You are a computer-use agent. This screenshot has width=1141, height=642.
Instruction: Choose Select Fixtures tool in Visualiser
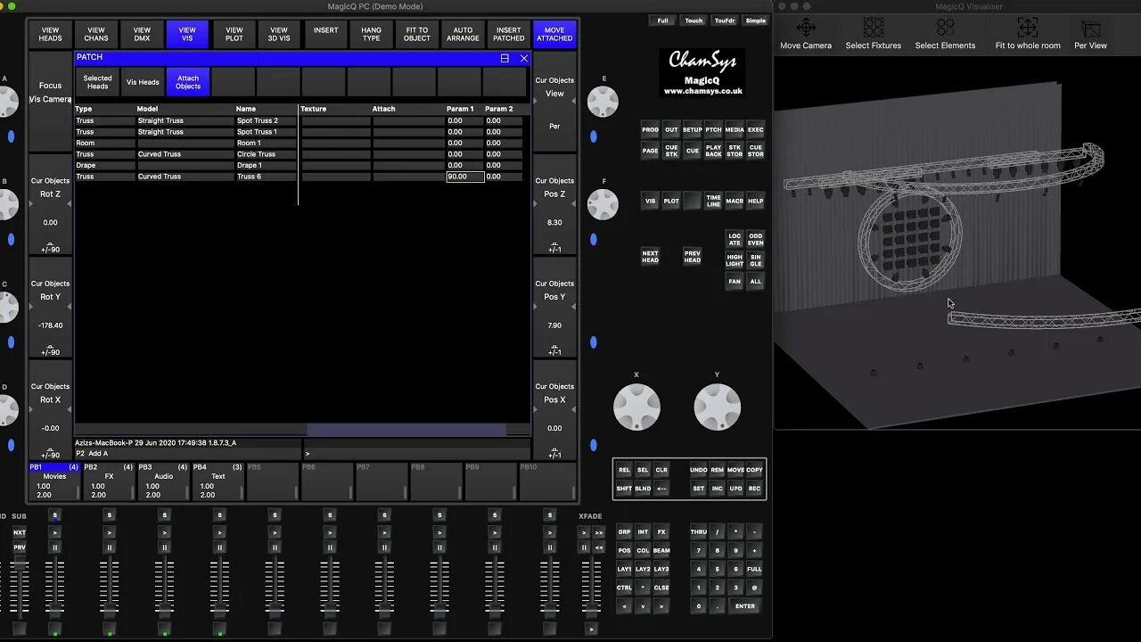(x=873, y=34)
